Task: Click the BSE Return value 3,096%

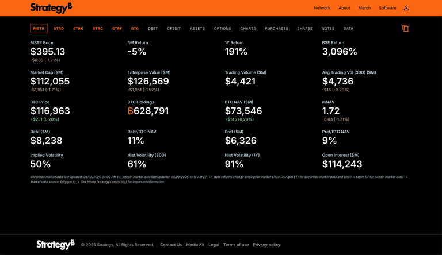Action: (x=340, y=52)
